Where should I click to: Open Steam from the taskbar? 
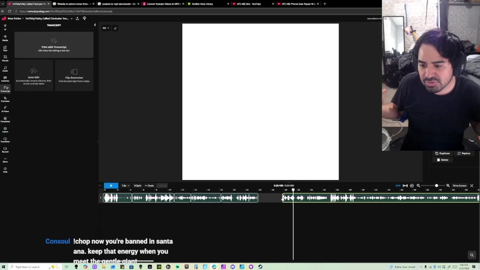(260, 267)
